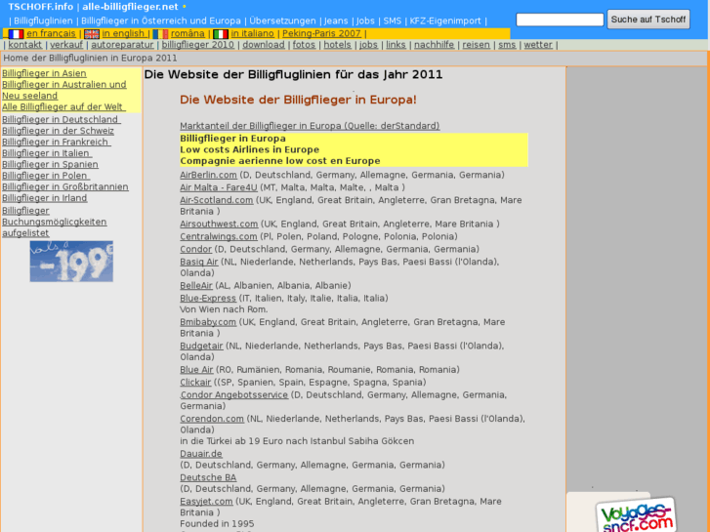Visit the Dauair.de link
Image resolution: width=710 pixels, height=532 pixels.
point(201,454)
